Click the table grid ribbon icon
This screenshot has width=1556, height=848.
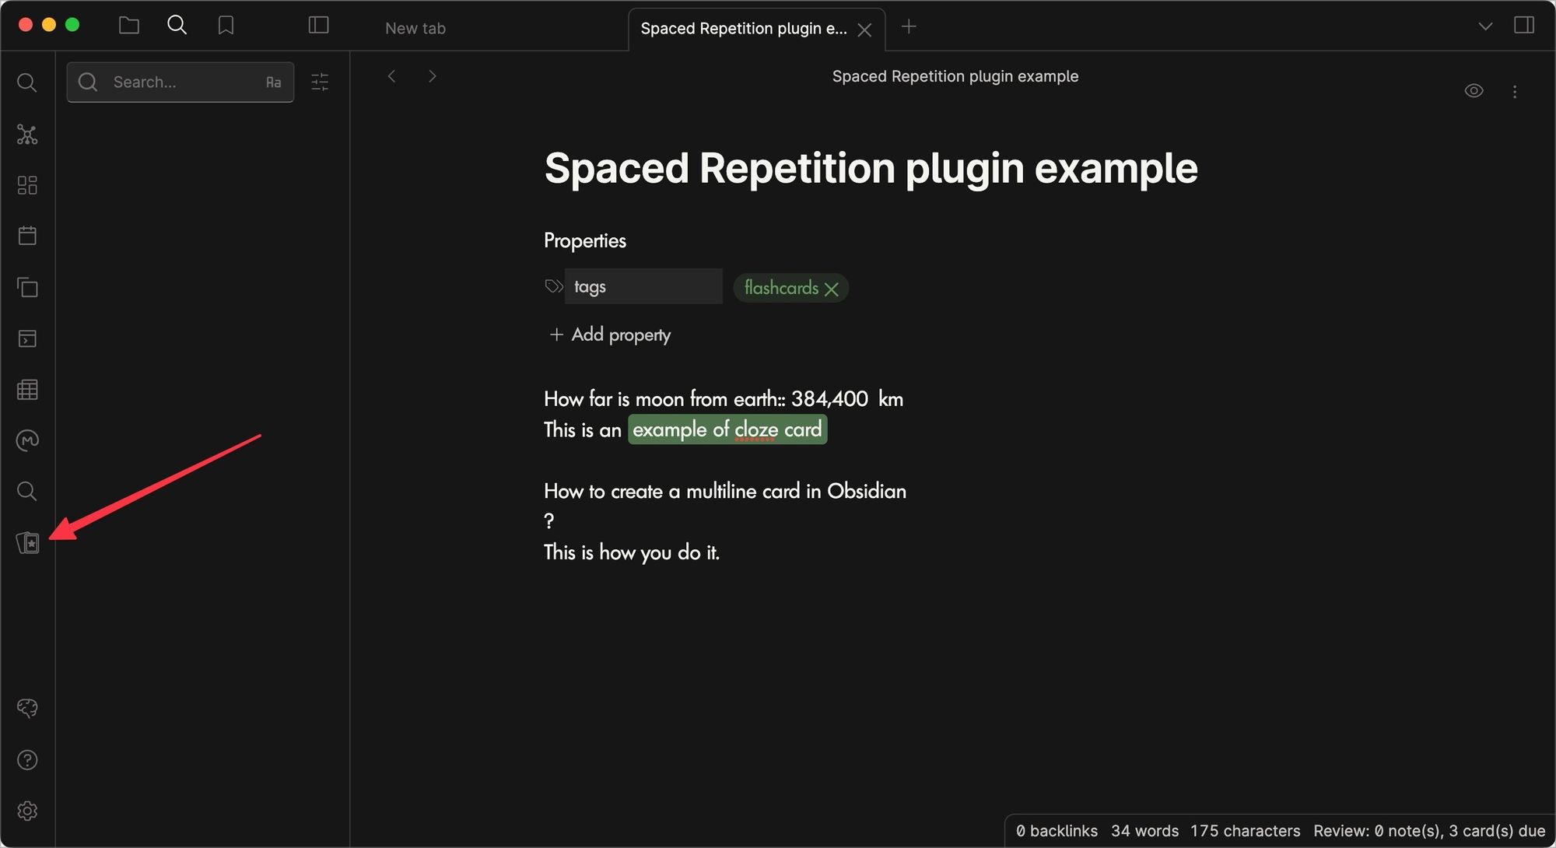[27, 389]
